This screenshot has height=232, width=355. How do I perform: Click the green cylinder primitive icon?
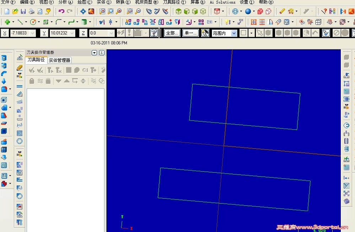(84, 22)
